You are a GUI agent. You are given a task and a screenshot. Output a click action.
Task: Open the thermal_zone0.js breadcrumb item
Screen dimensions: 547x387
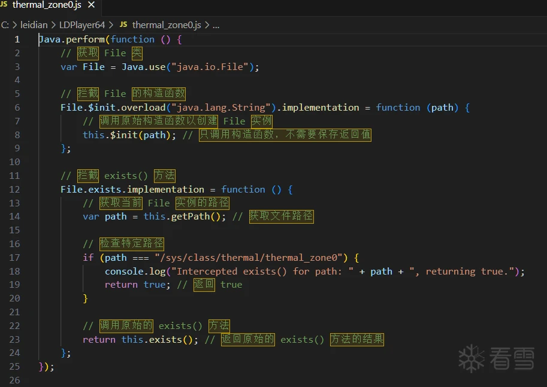(167, 25)
